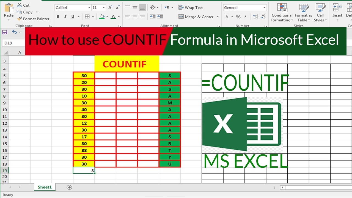The image size is (352, 198).
Task: Toggle Bold formatting
Action: pyautogui.click(x=58, y=17)
